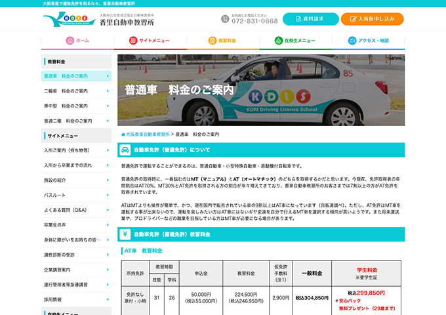The height and width of the screenshot is (315, 446).
Task: Click the blue アクセス・地図 map icon
Action: (x=352, y=41)
